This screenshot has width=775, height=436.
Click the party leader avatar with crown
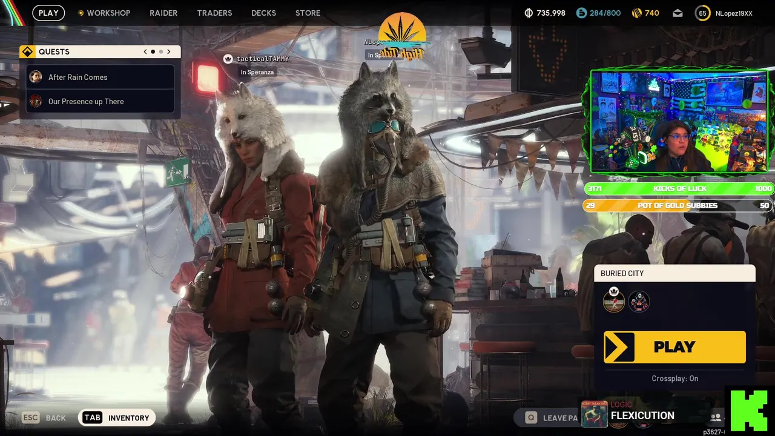[x=613, y=301]
